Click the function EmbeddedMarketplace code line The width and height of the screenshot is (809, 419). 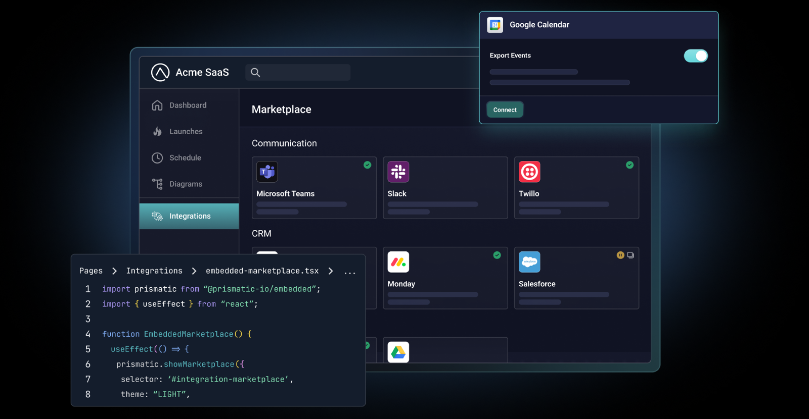[x=177, y=334]
